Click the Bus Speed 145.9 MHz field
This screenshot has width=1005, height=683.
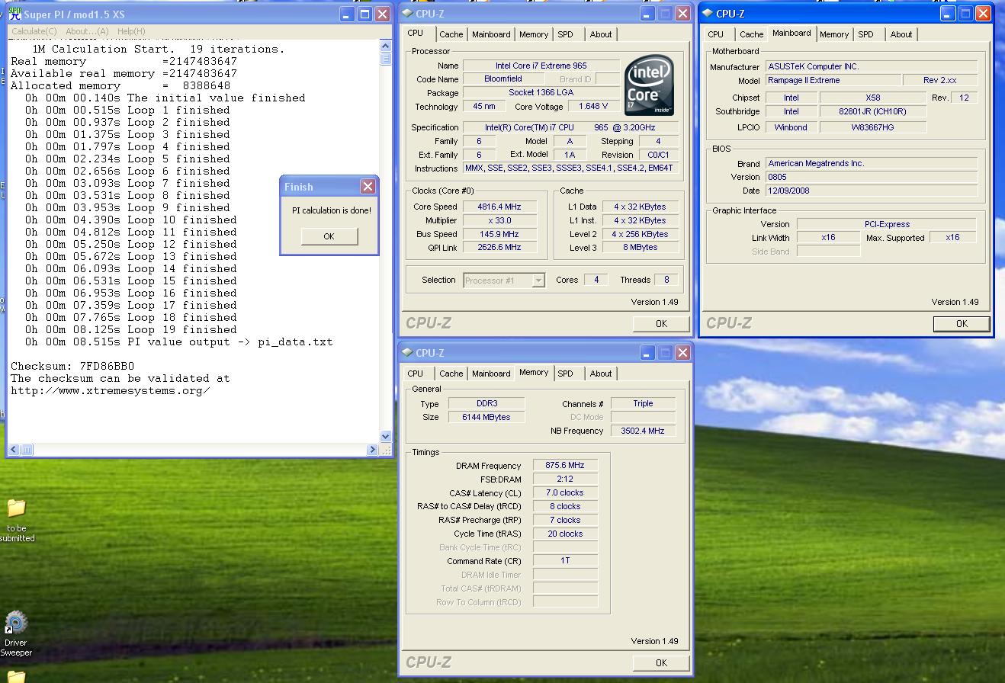pos(499,234)
